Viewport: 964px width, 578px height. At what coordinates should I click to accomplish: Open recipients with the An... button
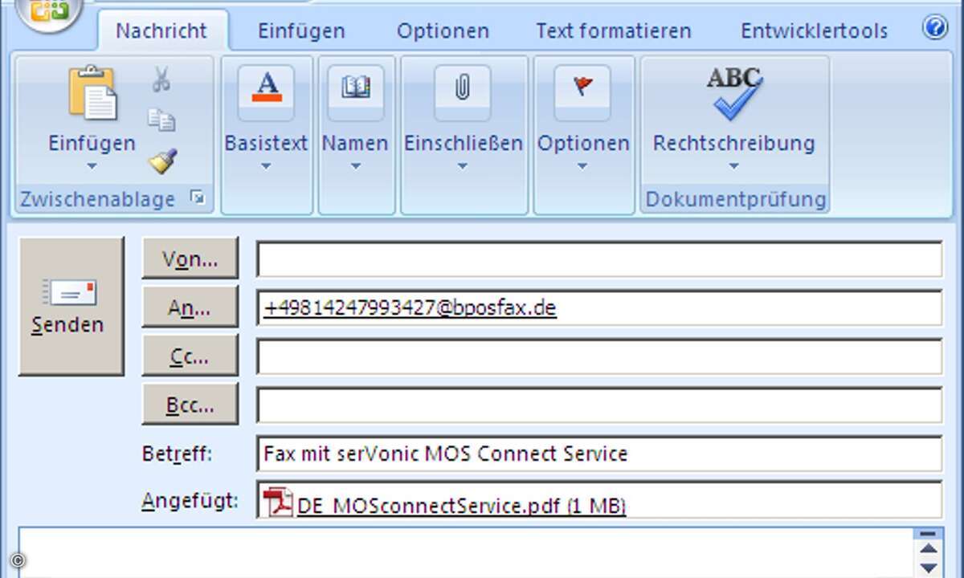[x=190, y=307]
